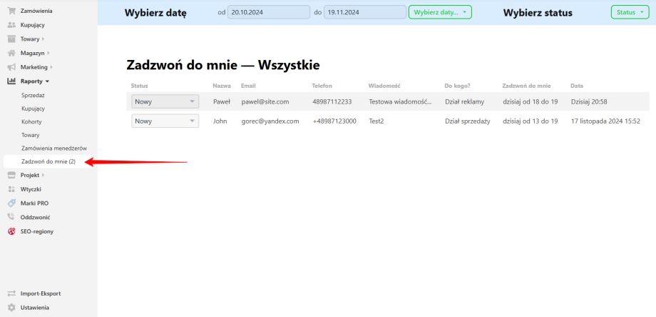Click the Marketing megaphone icon
This screenshot has width=656, height=317.
tap(11, 67)
